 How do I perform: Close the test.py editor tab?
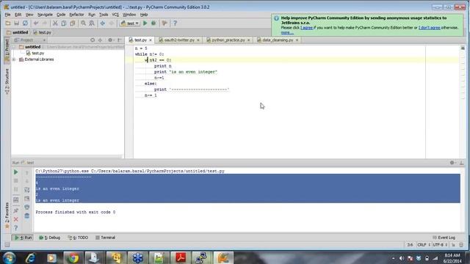151,40
